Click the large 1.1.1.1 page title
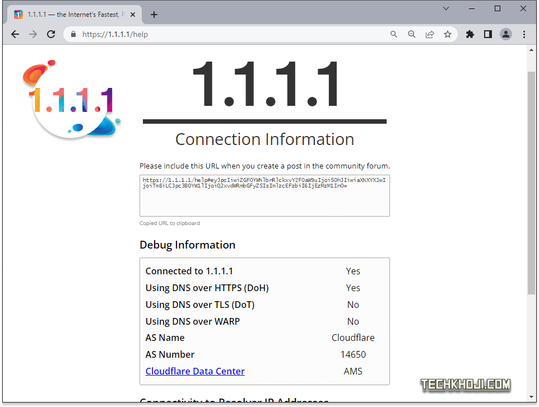This screenshot has height=407, width=539. coord(265,84)
